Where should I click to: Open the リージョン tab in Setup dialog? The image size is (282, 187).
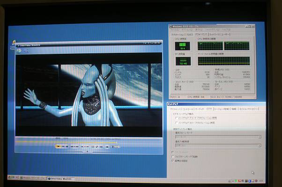pos(222,109)
